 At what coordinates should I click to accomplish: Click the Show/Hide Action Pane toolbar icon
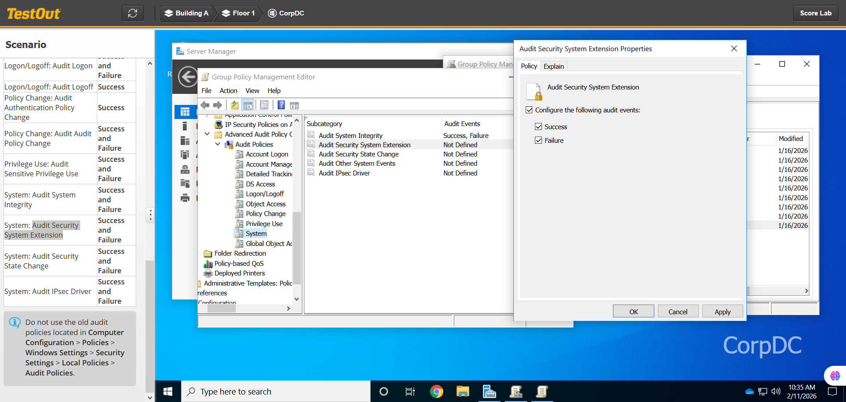coord(294,105)
